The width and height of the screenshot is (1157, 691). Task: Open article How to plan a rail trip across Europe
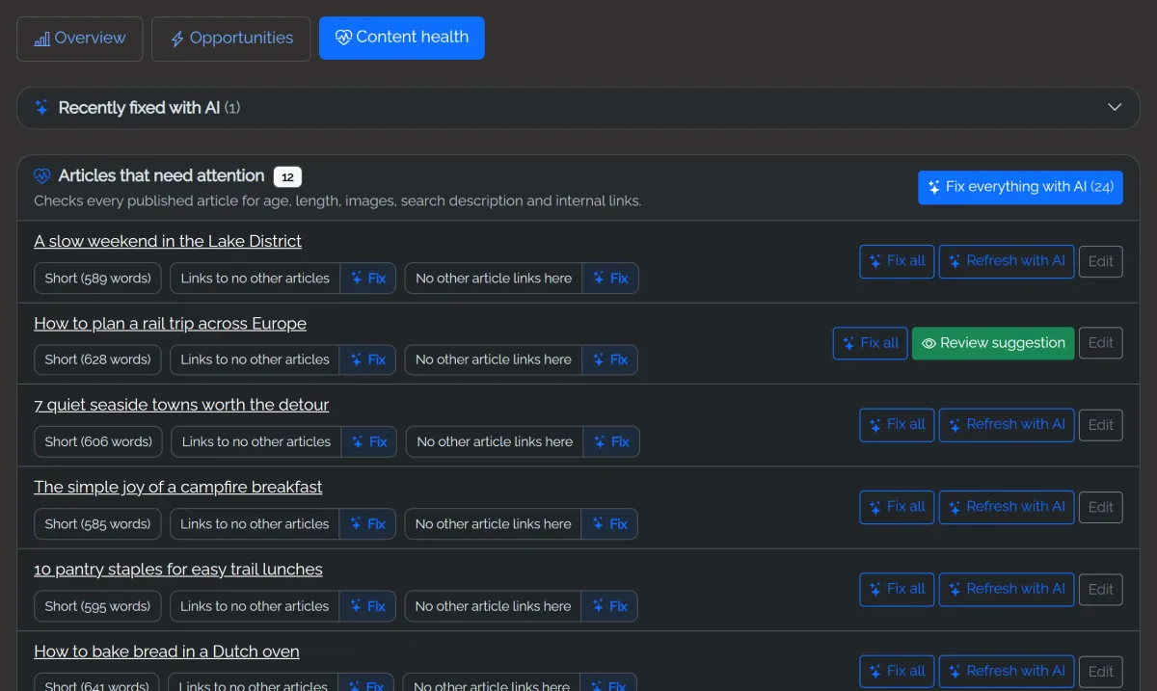pos(170,324)
